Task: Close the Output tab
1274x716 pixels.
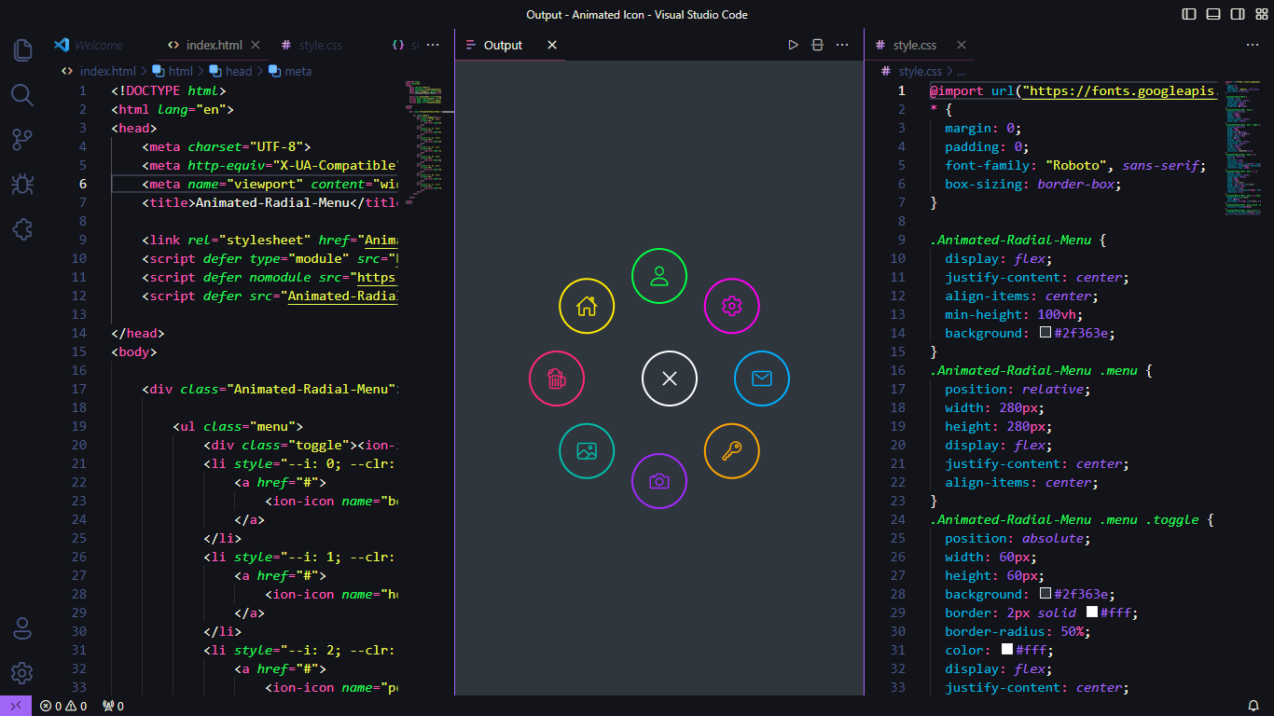Action: (x=552, y=45)
